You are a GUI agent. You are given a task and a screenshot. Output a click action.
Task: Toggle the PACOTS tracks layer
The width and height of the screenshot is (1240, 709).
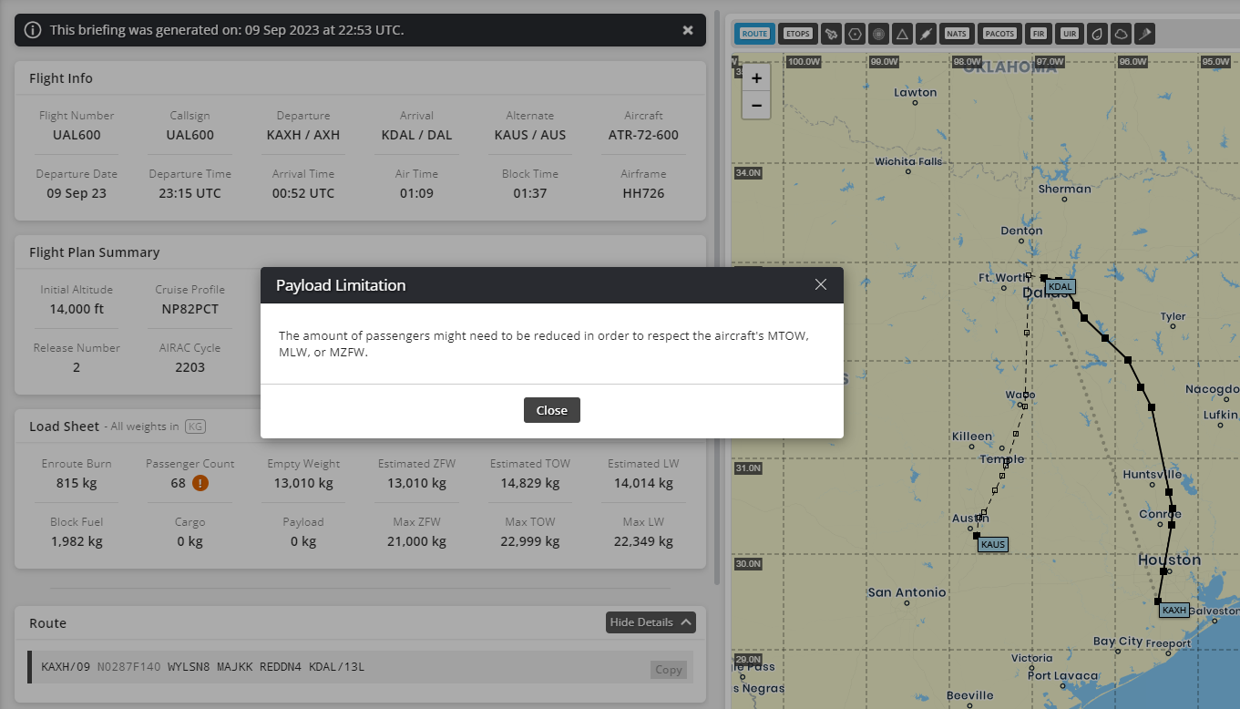click(999, 34)
